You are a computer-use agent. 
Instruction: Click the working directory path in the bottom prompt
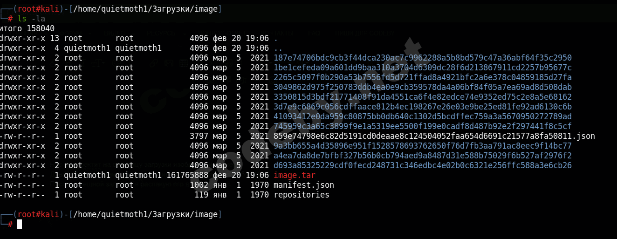(x=146, y=214)
